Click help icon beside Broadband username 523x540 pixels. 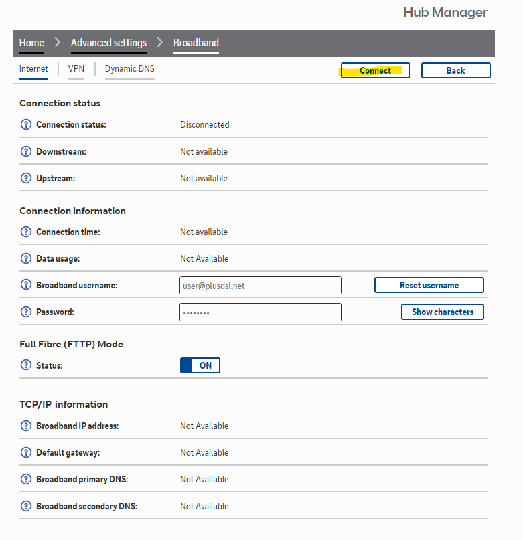click(x=26, y=285)
